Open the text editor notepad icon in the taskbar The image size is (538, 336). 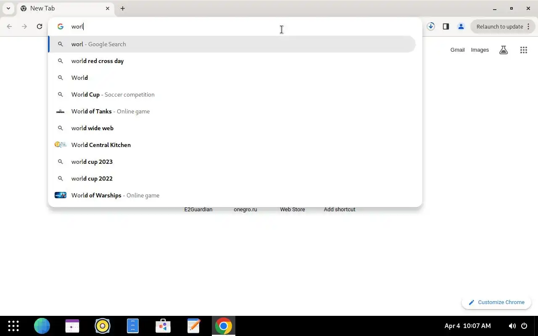coord(193,326)
